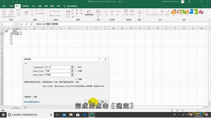Collapse the ribbon using the chevron
211x118 pixels.
click(209, 20)
